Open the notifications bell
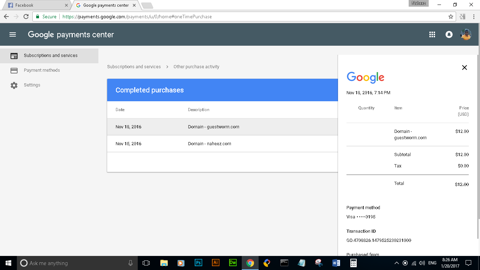This screenshot has width=480, height=270. pyautogui.click(x=449, y=34)
